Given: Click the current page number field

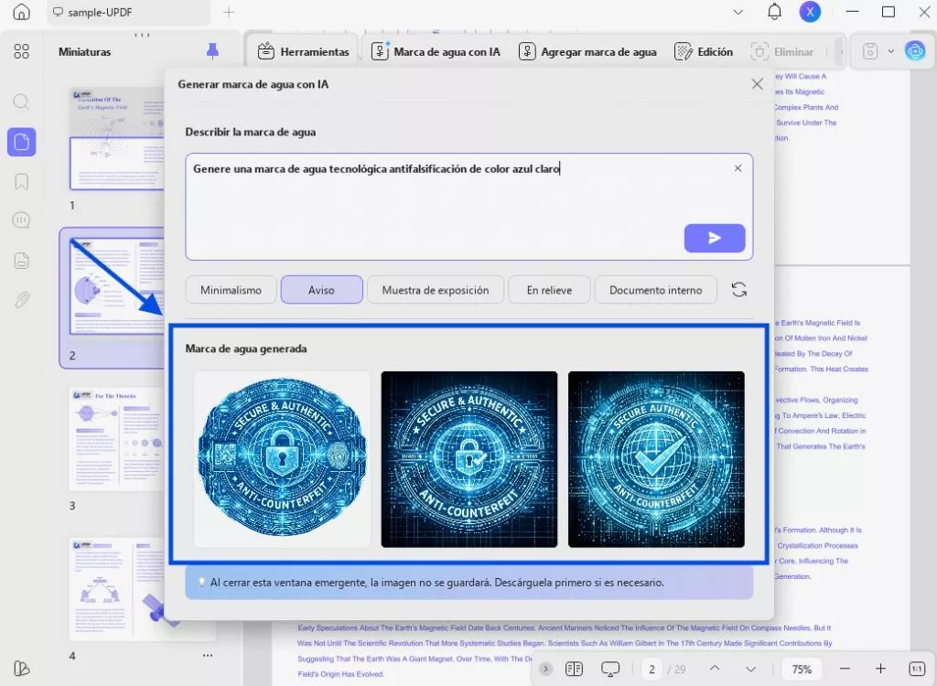Looking at the screenshot, I should pyautogui.click(x=652, y=670).
